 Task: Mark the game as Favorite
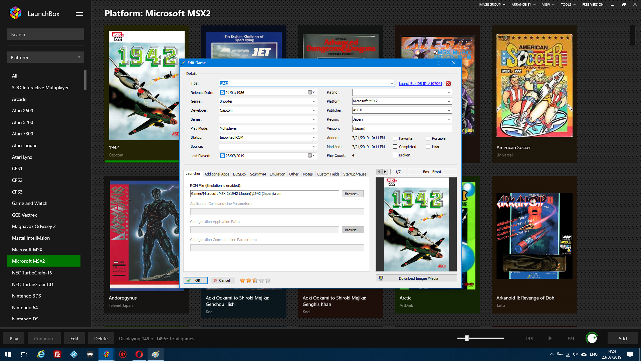[395, 138]
